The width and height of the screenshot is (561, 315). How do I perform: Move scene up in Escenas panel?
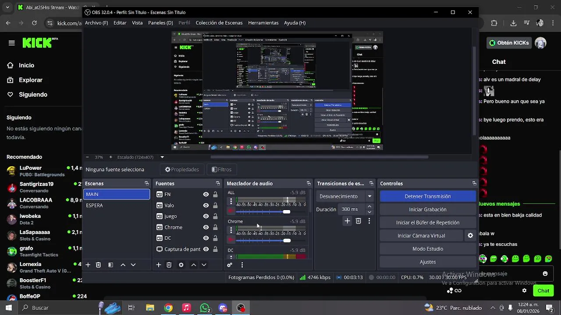(x=123, y=265)
